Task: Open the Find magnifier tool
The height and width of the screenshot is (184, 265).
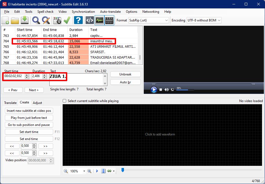Action: [x=36, y=20]
